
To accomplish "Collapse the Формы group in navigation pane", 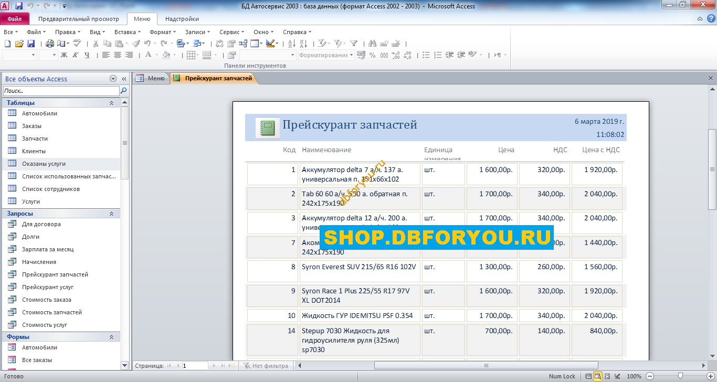I will [111, 337].
